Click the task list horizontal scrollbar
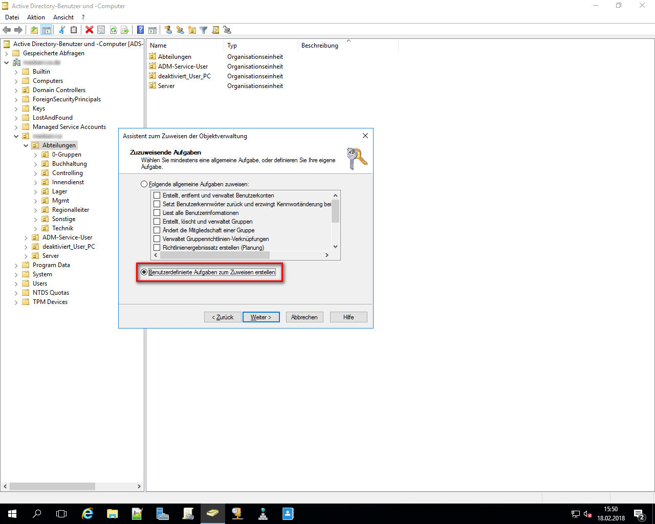This screenshot has height=524, width=655. tap(241, 255)
